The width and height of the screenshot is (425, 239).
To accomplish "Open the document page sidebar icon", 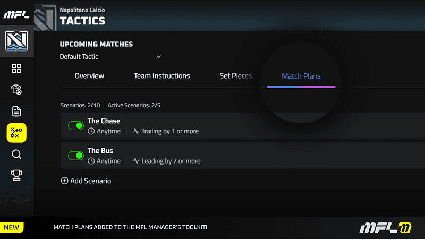I will point(16,111).
